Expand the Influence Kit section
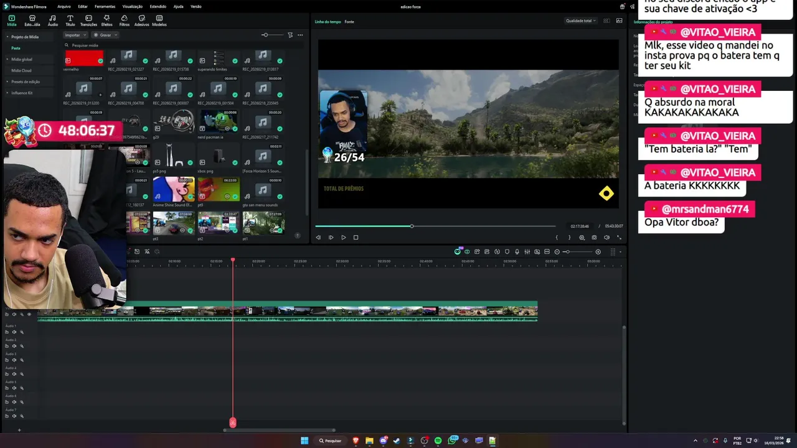Screen dimensions: 797x448 point(7,93)
